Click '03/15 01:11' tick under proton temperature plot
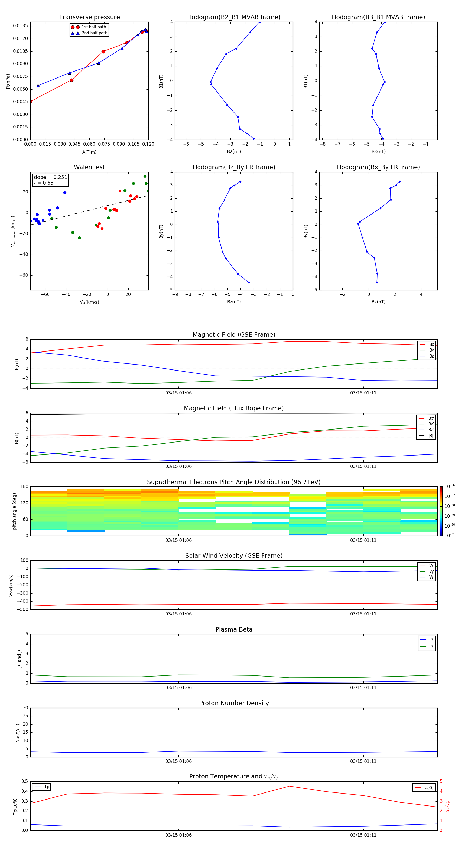The width and height of the screenshot is (468, 858). click(x=363, y=835)
